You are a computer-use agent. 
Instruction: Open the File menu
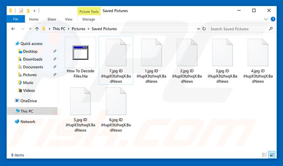coord(16,19)
